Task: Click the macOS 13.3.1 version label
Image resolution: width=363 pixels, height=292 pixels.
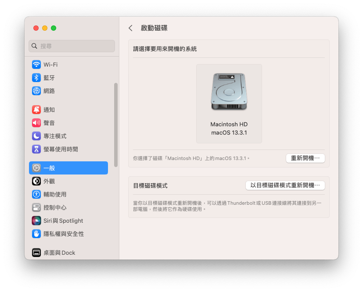Action: (229, 132)
